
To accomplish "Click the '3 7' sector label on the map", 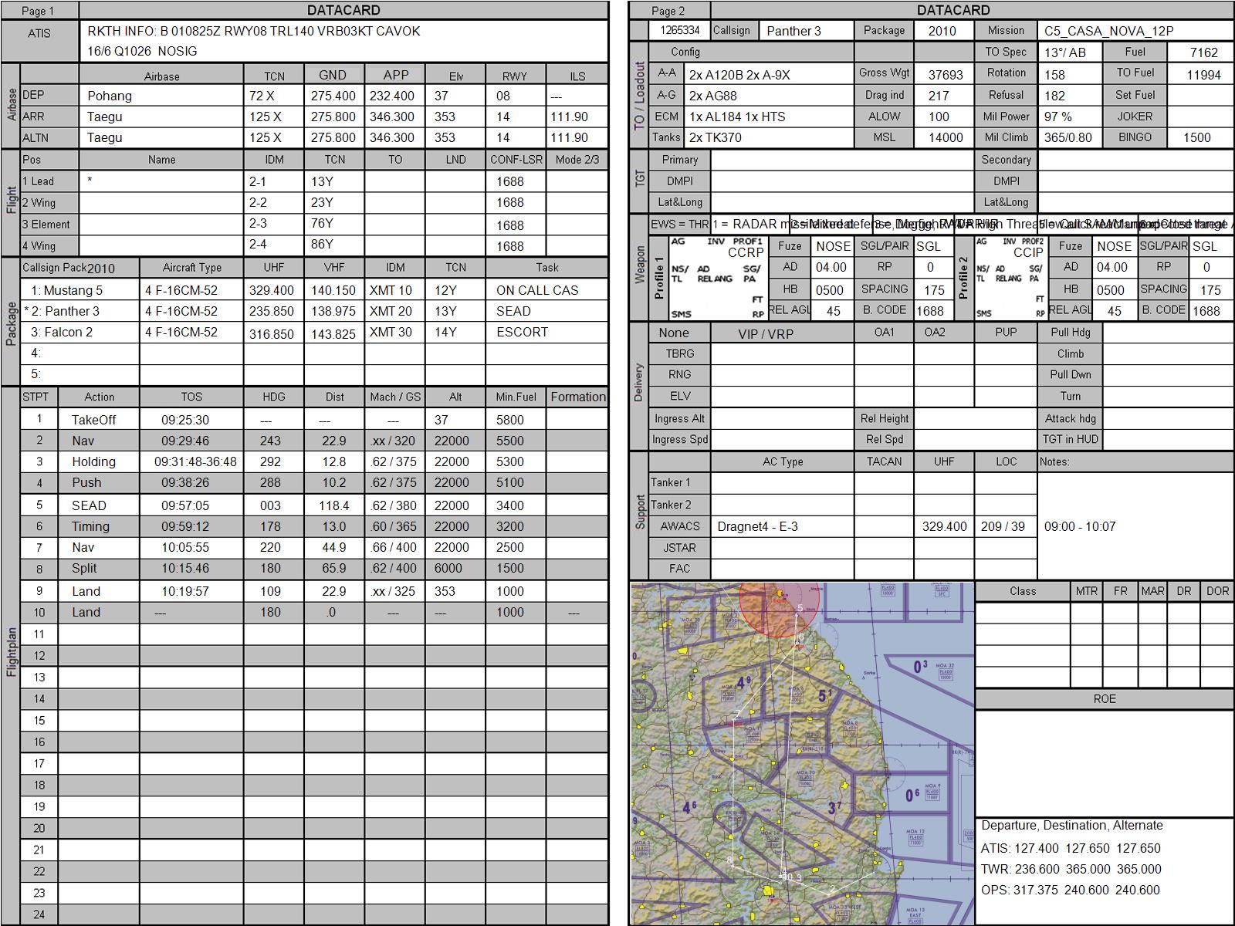I will (x=834, y=808).
